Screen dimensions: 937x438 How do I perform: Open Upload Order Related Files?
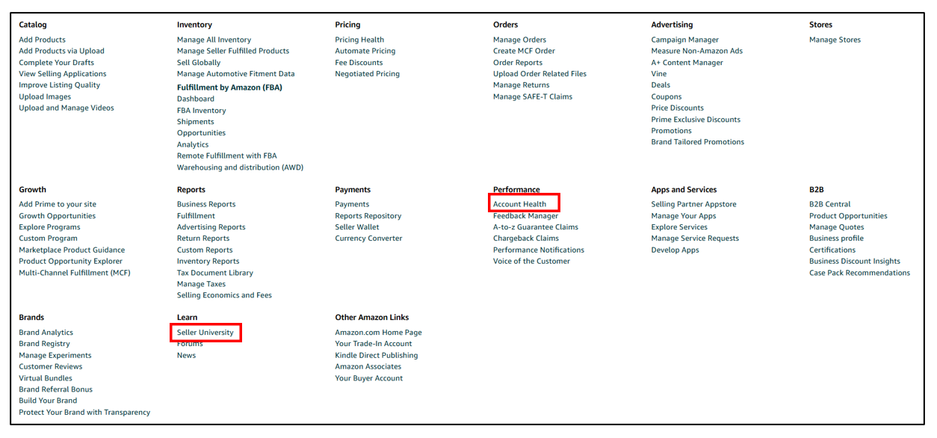(539, 74)
